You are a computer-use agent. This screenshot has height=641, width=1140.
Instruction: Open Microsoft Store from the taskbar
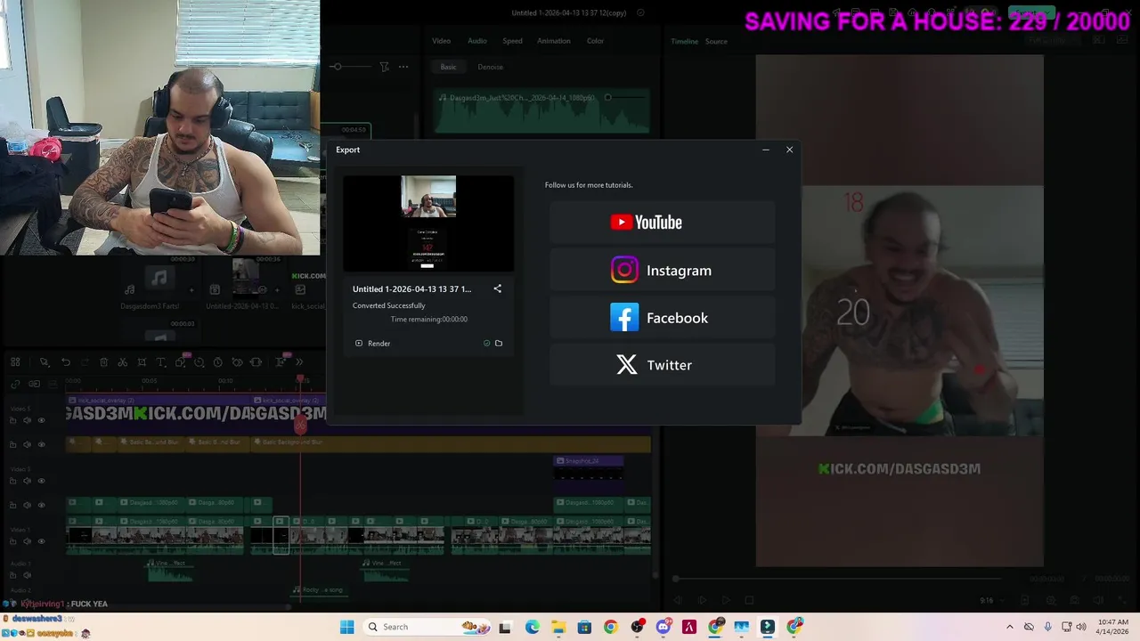(x=584, y=627)
